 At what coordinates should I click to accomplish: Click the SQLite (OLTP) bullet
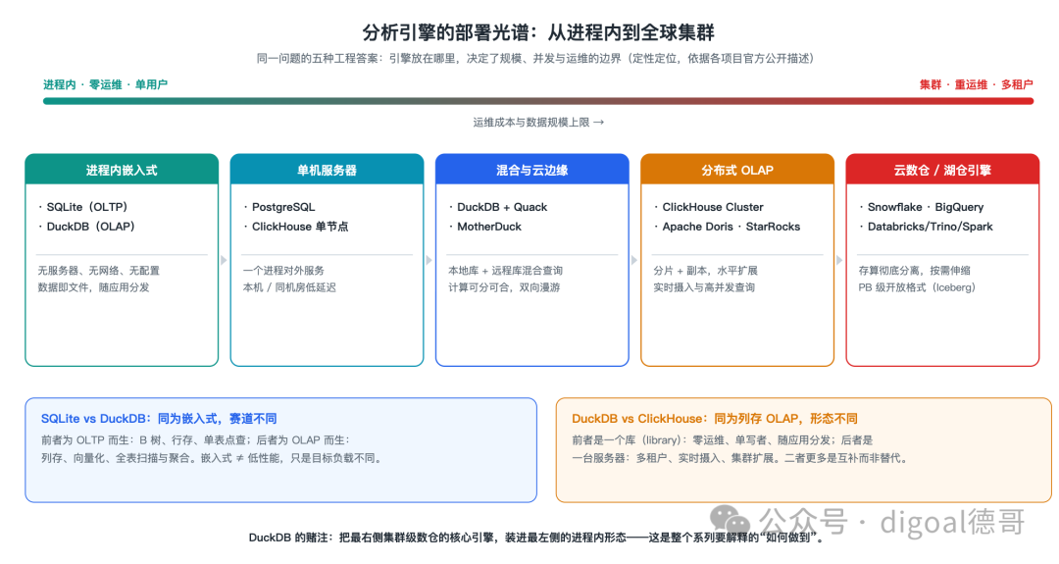coord(83,207)
